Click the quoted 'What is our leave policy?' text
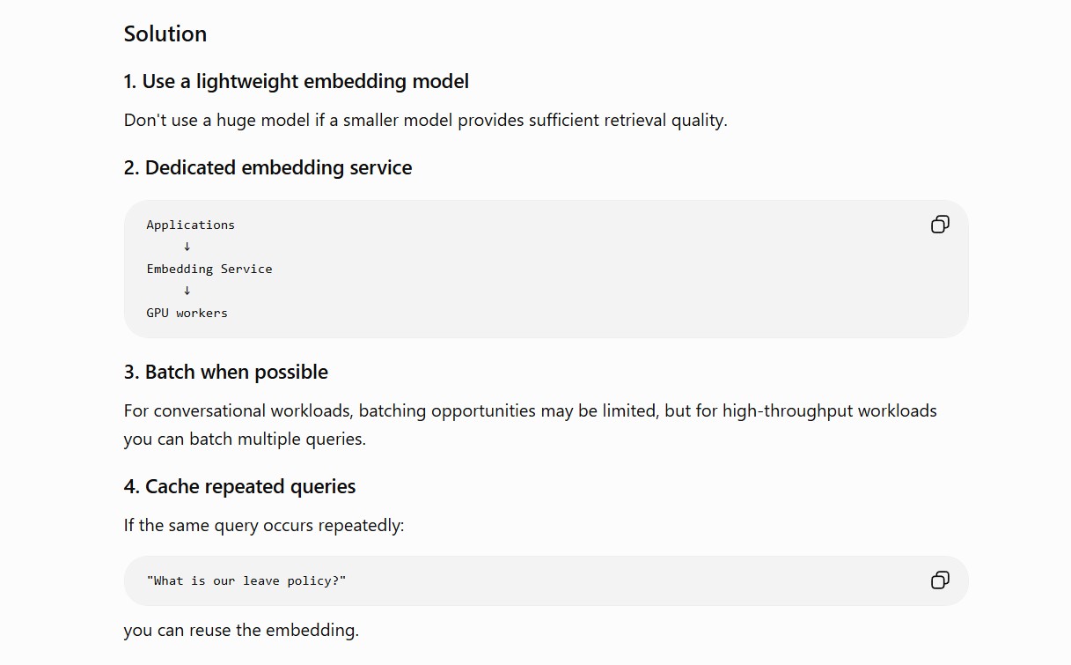 246,580
